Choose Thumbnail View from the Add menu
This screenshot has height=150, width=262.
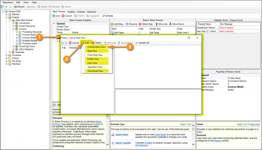coord(95,71)
